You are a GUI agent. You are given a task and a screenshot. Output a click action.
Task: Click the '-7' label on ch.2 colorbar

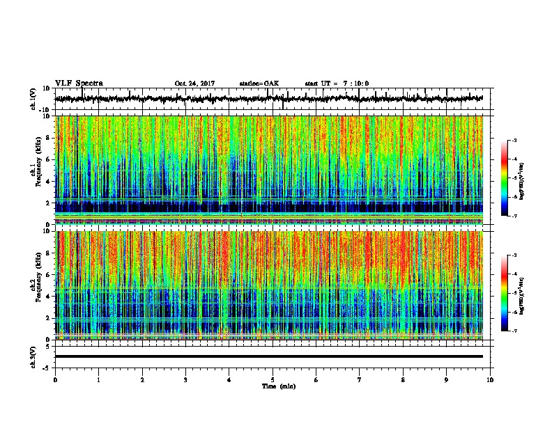514,331
